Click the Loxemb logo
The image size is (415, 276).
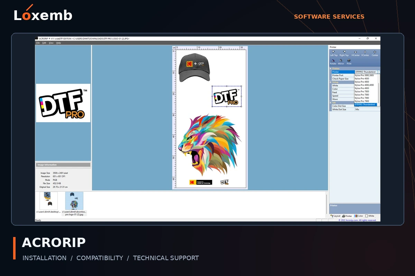(x=43, y=14)
